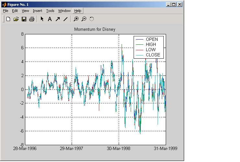Open the Insert menu

click(x=37, y=11)
